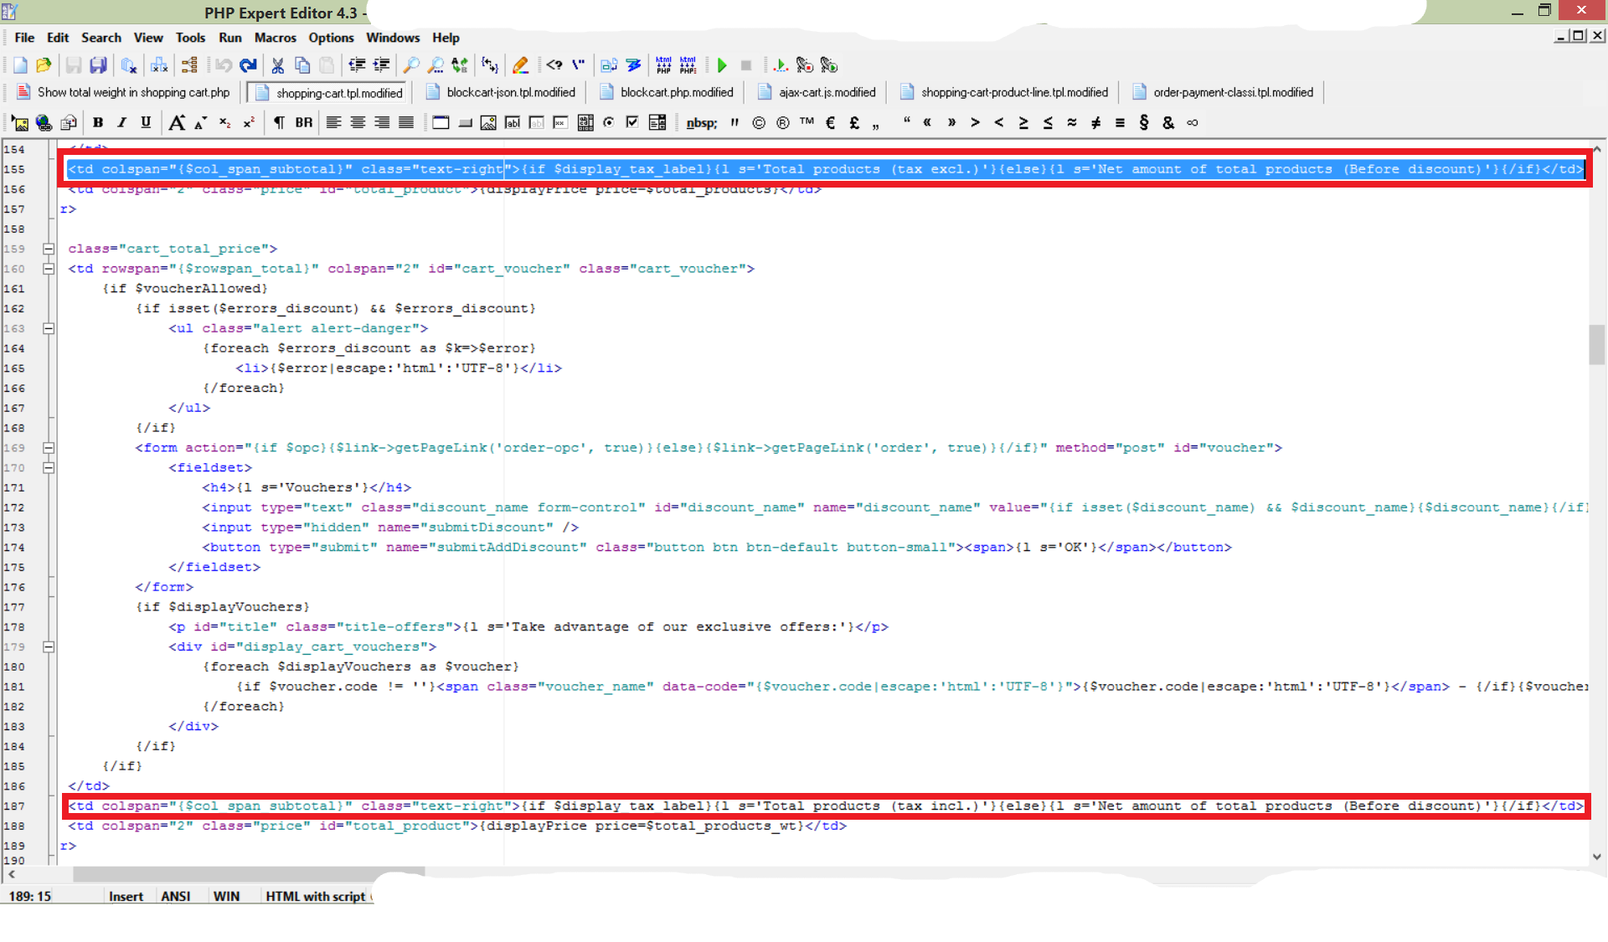
Task: Open the Macros menu
Action: 275,38
